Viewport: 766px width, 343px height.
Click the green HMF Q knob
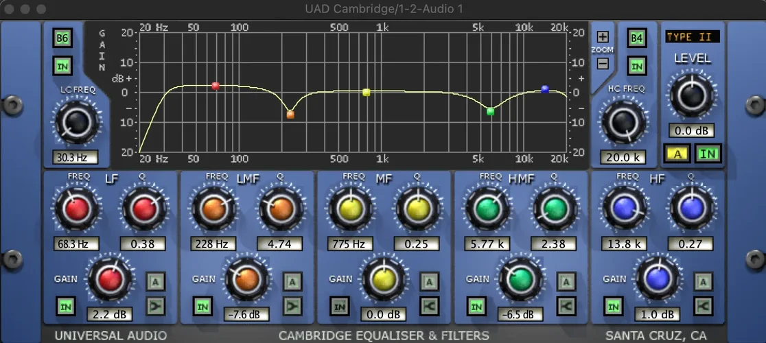coord(554,209)
